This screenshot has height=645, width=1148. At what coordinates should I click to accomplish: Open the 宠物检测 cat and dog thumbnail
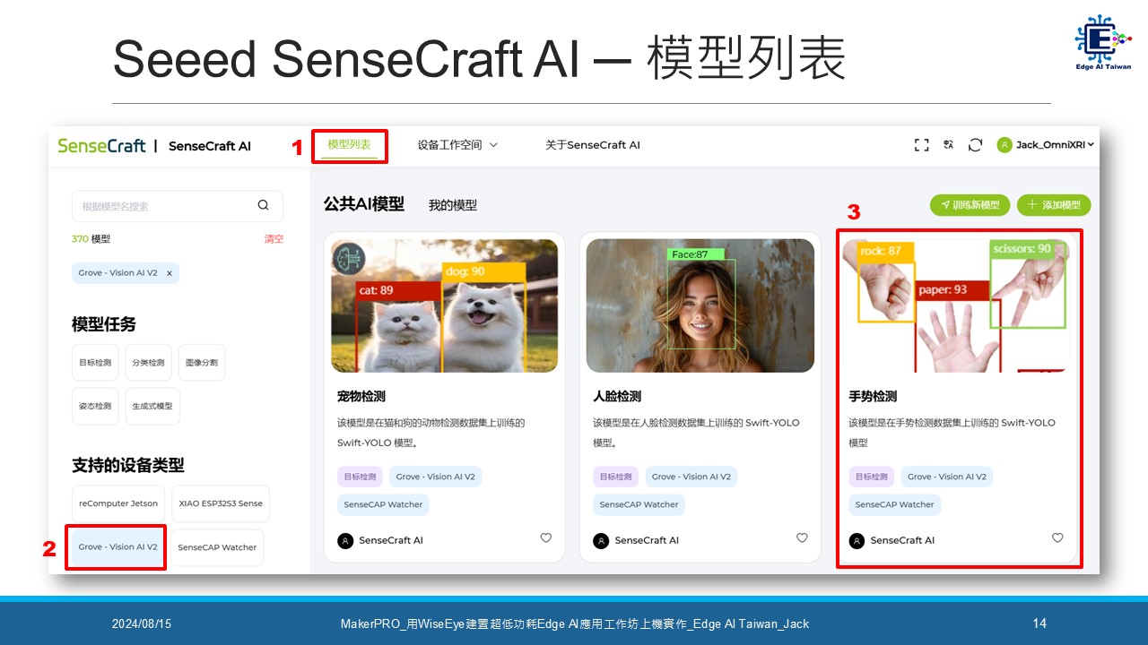pos(445,305)
